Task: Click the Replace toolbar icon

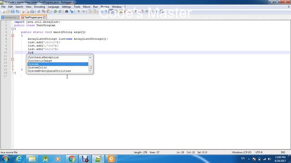Action: coord(72,11)
